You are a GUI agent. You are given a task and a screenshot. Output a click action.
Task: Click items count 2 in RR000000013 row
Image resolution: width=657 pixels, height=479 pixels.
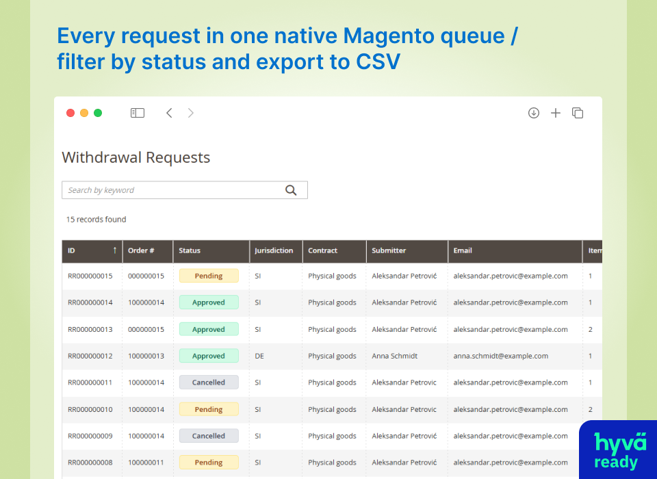(x=591, y=329)
